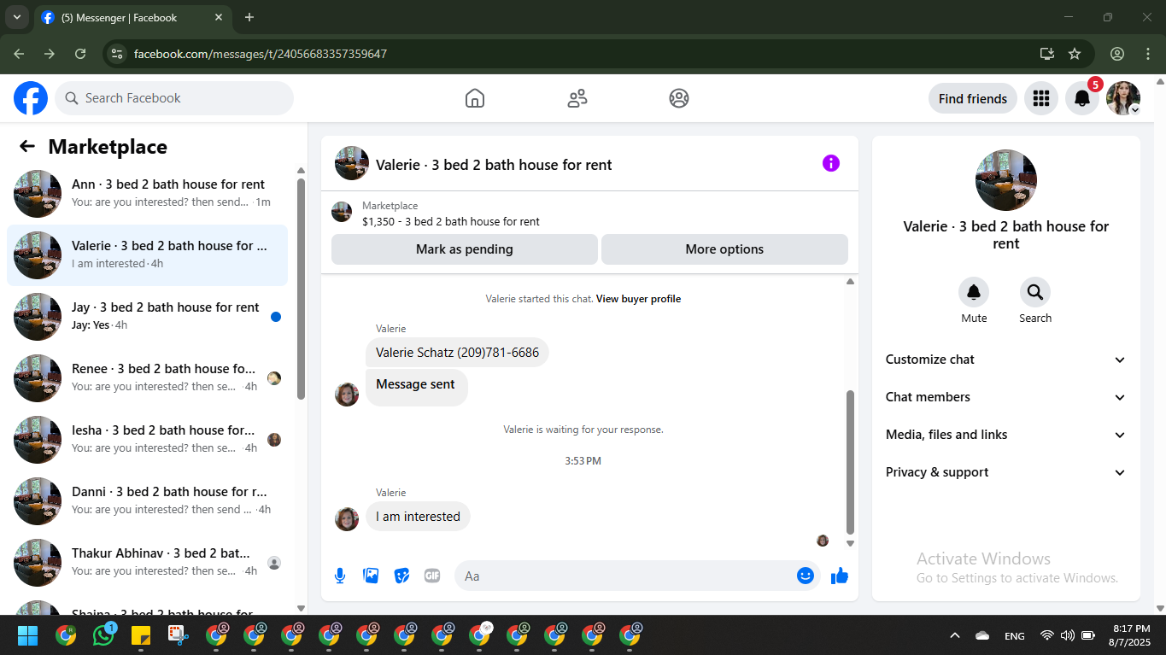Open the Groups icon in top navigation
Screen dimensions: 1166x655
[679, 98]
